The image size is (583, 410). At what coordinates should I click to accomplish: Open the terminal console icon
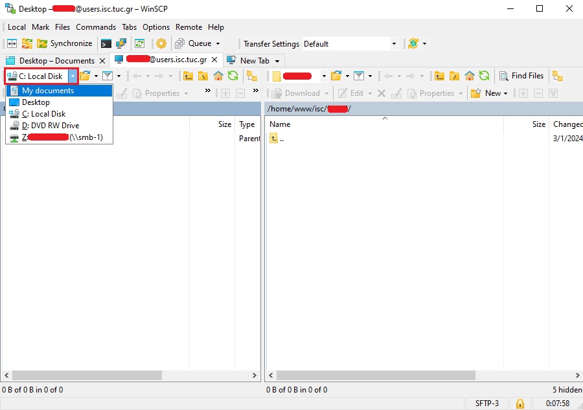tap(106, 43)
